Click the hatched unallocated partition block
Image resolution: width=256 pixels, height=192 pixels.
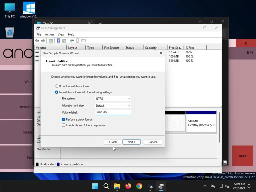click(x=175, y=122)
